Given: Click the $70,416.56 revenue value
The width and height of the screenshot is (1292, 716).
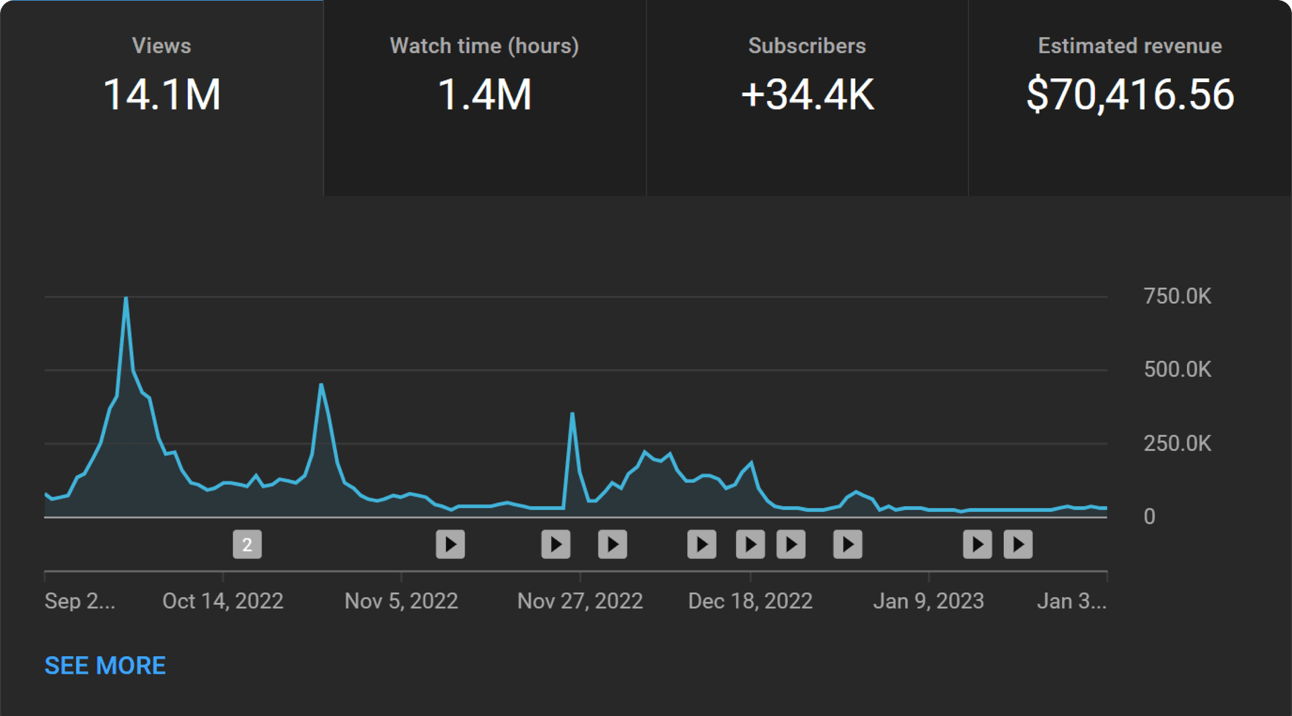Looking at the screenshot, I should 1130,95.
